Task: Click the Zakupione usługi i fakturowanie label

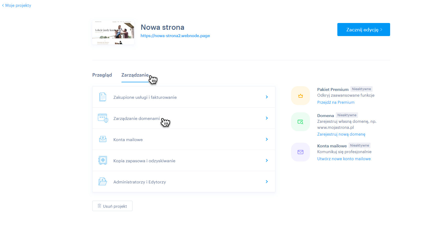Action: pyautogui.click(x=145, y=97)
